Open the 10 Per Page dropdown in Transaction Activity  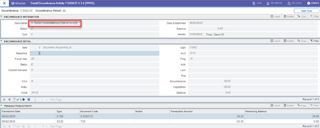point(44,126)
